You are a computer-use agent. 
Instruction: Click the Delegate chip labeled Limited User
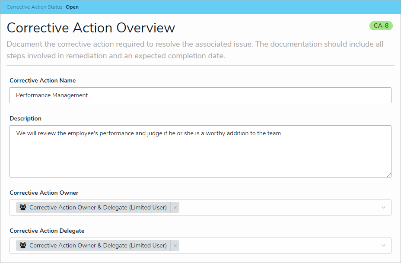click(x=98, y=245)
